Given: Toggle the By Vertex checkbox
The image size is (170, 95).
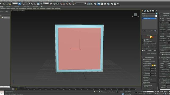Looking at the screenshot, I should (143, 40).
